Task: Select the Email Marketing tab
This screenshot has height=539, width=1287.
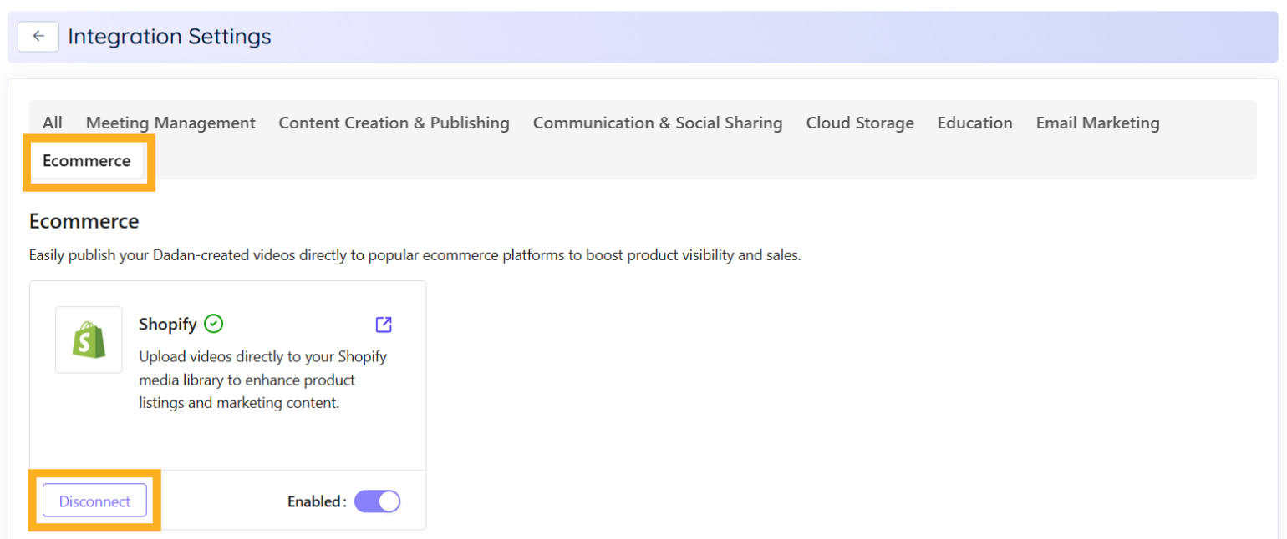Action: coord(1097,123)
